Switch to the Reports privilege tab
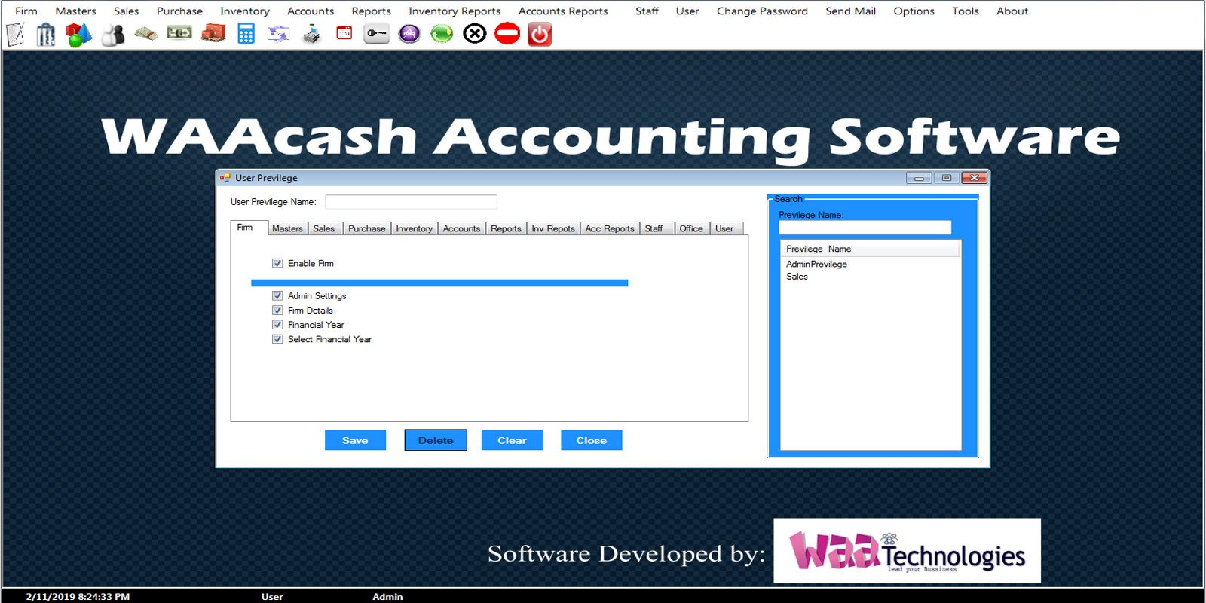Screen dimensions: 1206x603 tap(506, 228)
